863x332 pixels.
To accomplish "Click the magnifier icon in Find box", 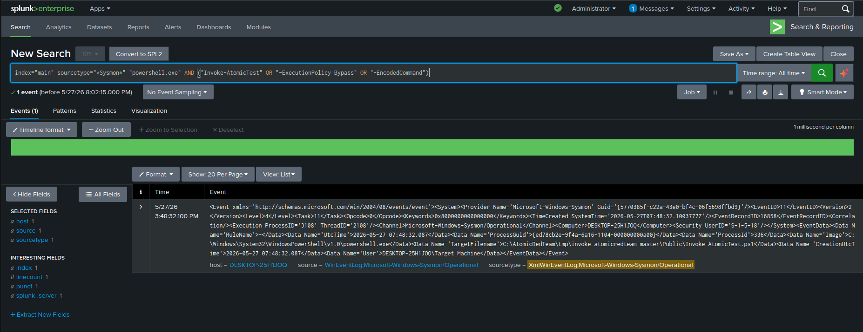I will click(x=846, y=9).
